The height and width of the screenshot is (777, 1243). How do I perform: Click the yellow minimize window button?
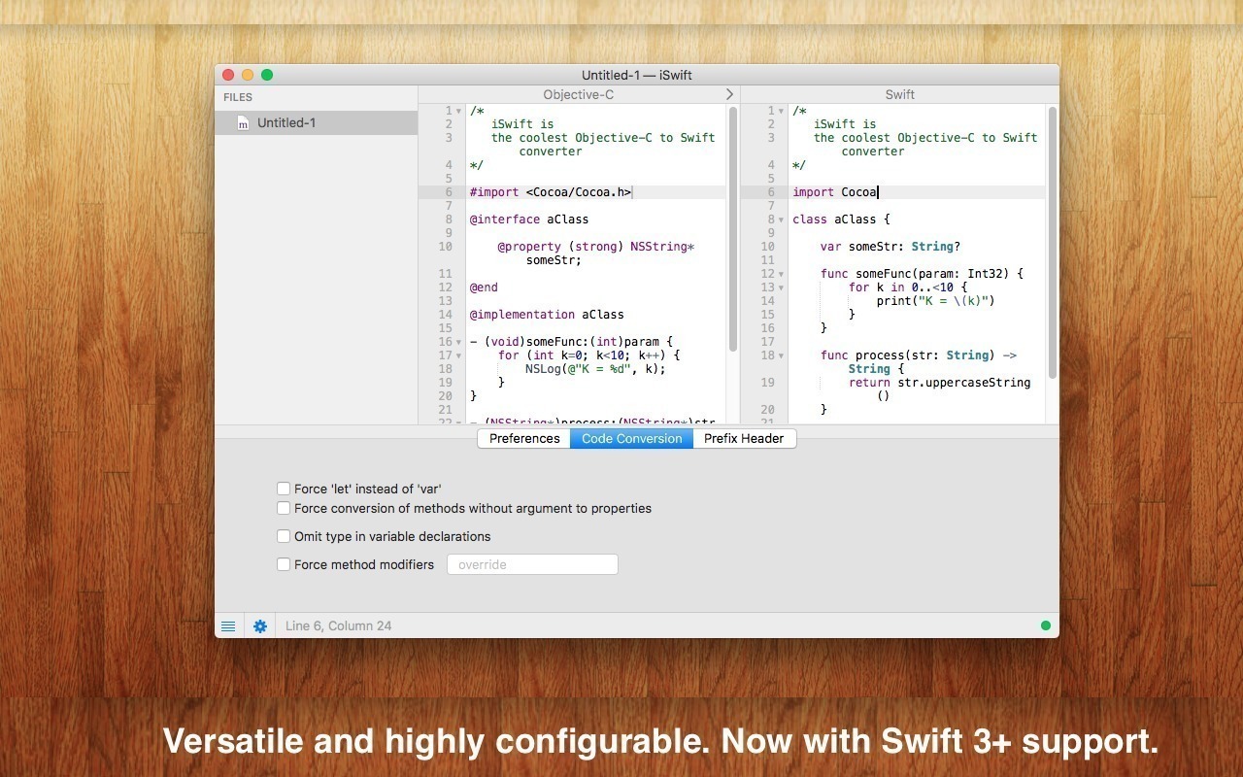248,75
